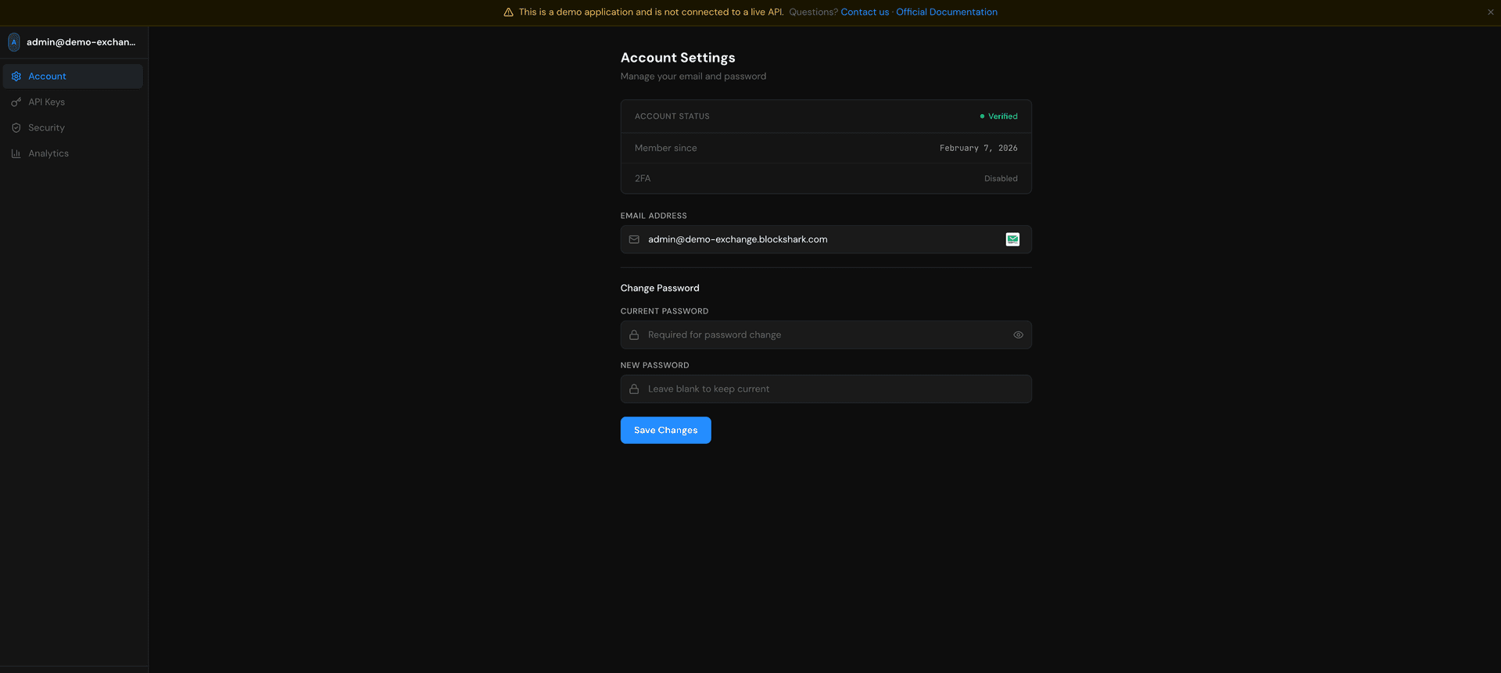Screen dimensions: 1501x673
Task: Click the green envelope icon in the email field
Action: point(1012,240)
